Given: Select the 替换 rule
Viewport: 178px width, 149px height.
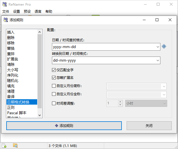Looking at the screenshot, I should [22, 48].
